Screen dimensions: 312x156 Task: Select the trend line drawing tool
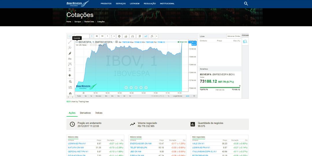[70, 42]
